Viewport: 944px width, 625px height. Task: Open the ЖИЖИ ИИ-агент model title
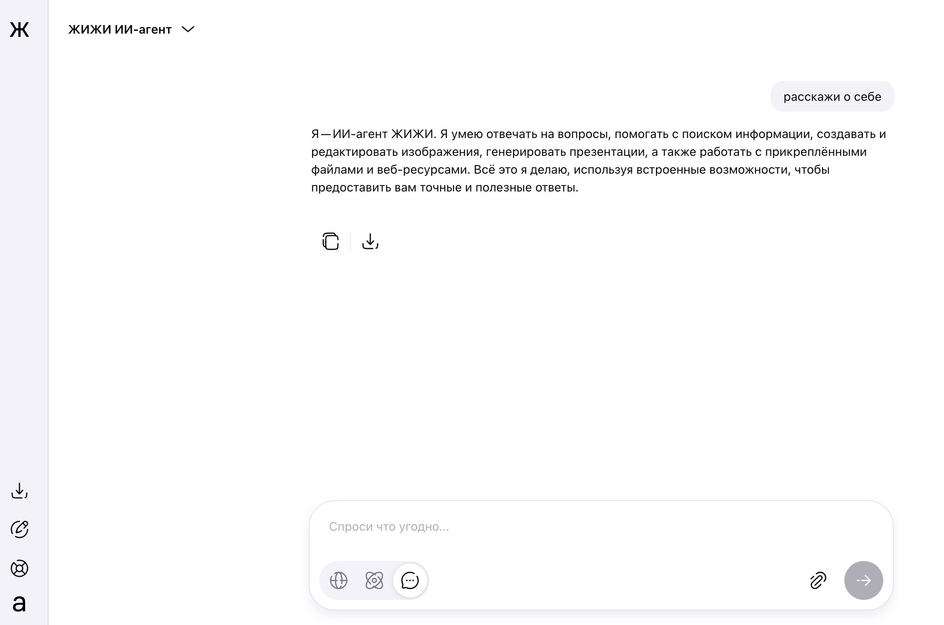pos(120,30)
